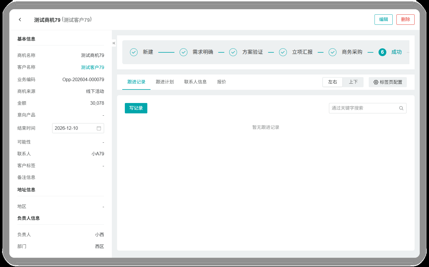
Task: Open the 报价 tab
Action: click(x=221, y=82)
